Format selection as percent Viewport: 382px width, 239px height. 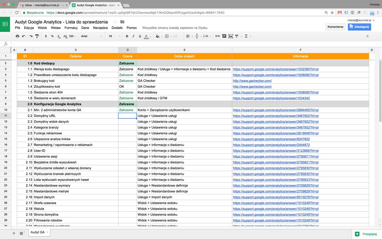coord(52,36)
